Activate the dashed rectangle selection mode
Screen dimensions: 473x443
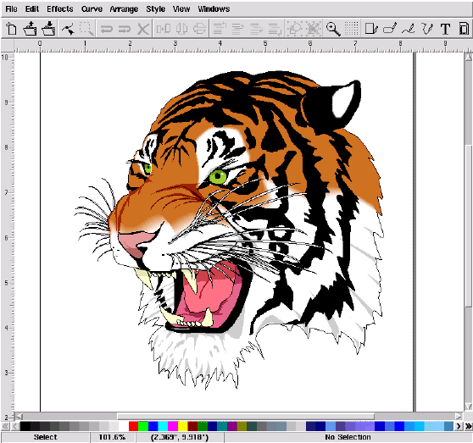click(x=86, y=29)
